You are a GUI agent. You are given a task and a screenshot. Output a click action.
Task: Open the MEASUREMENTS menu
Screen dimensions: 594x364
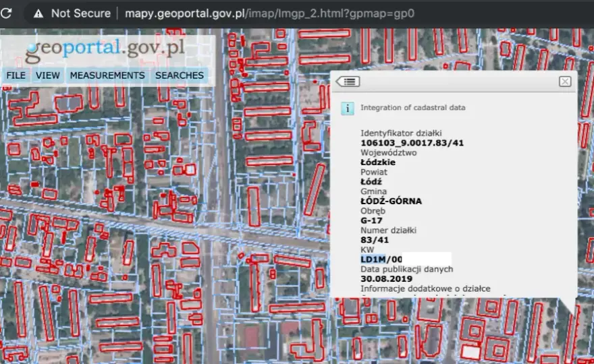107,75
